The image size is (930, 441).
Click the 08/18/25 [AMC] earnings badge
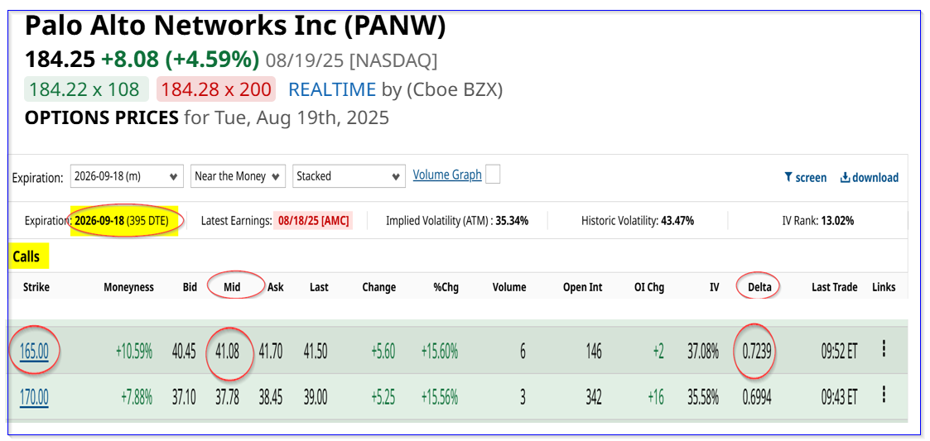click(313, 221)
